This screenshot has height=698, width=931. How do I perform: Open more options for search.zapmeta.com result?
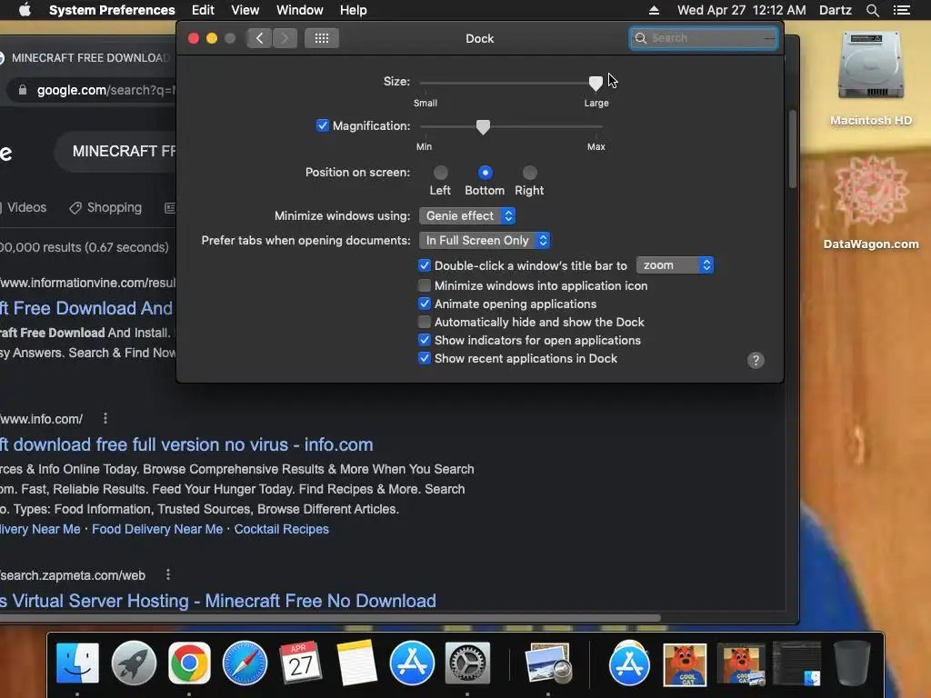point(168,574)
